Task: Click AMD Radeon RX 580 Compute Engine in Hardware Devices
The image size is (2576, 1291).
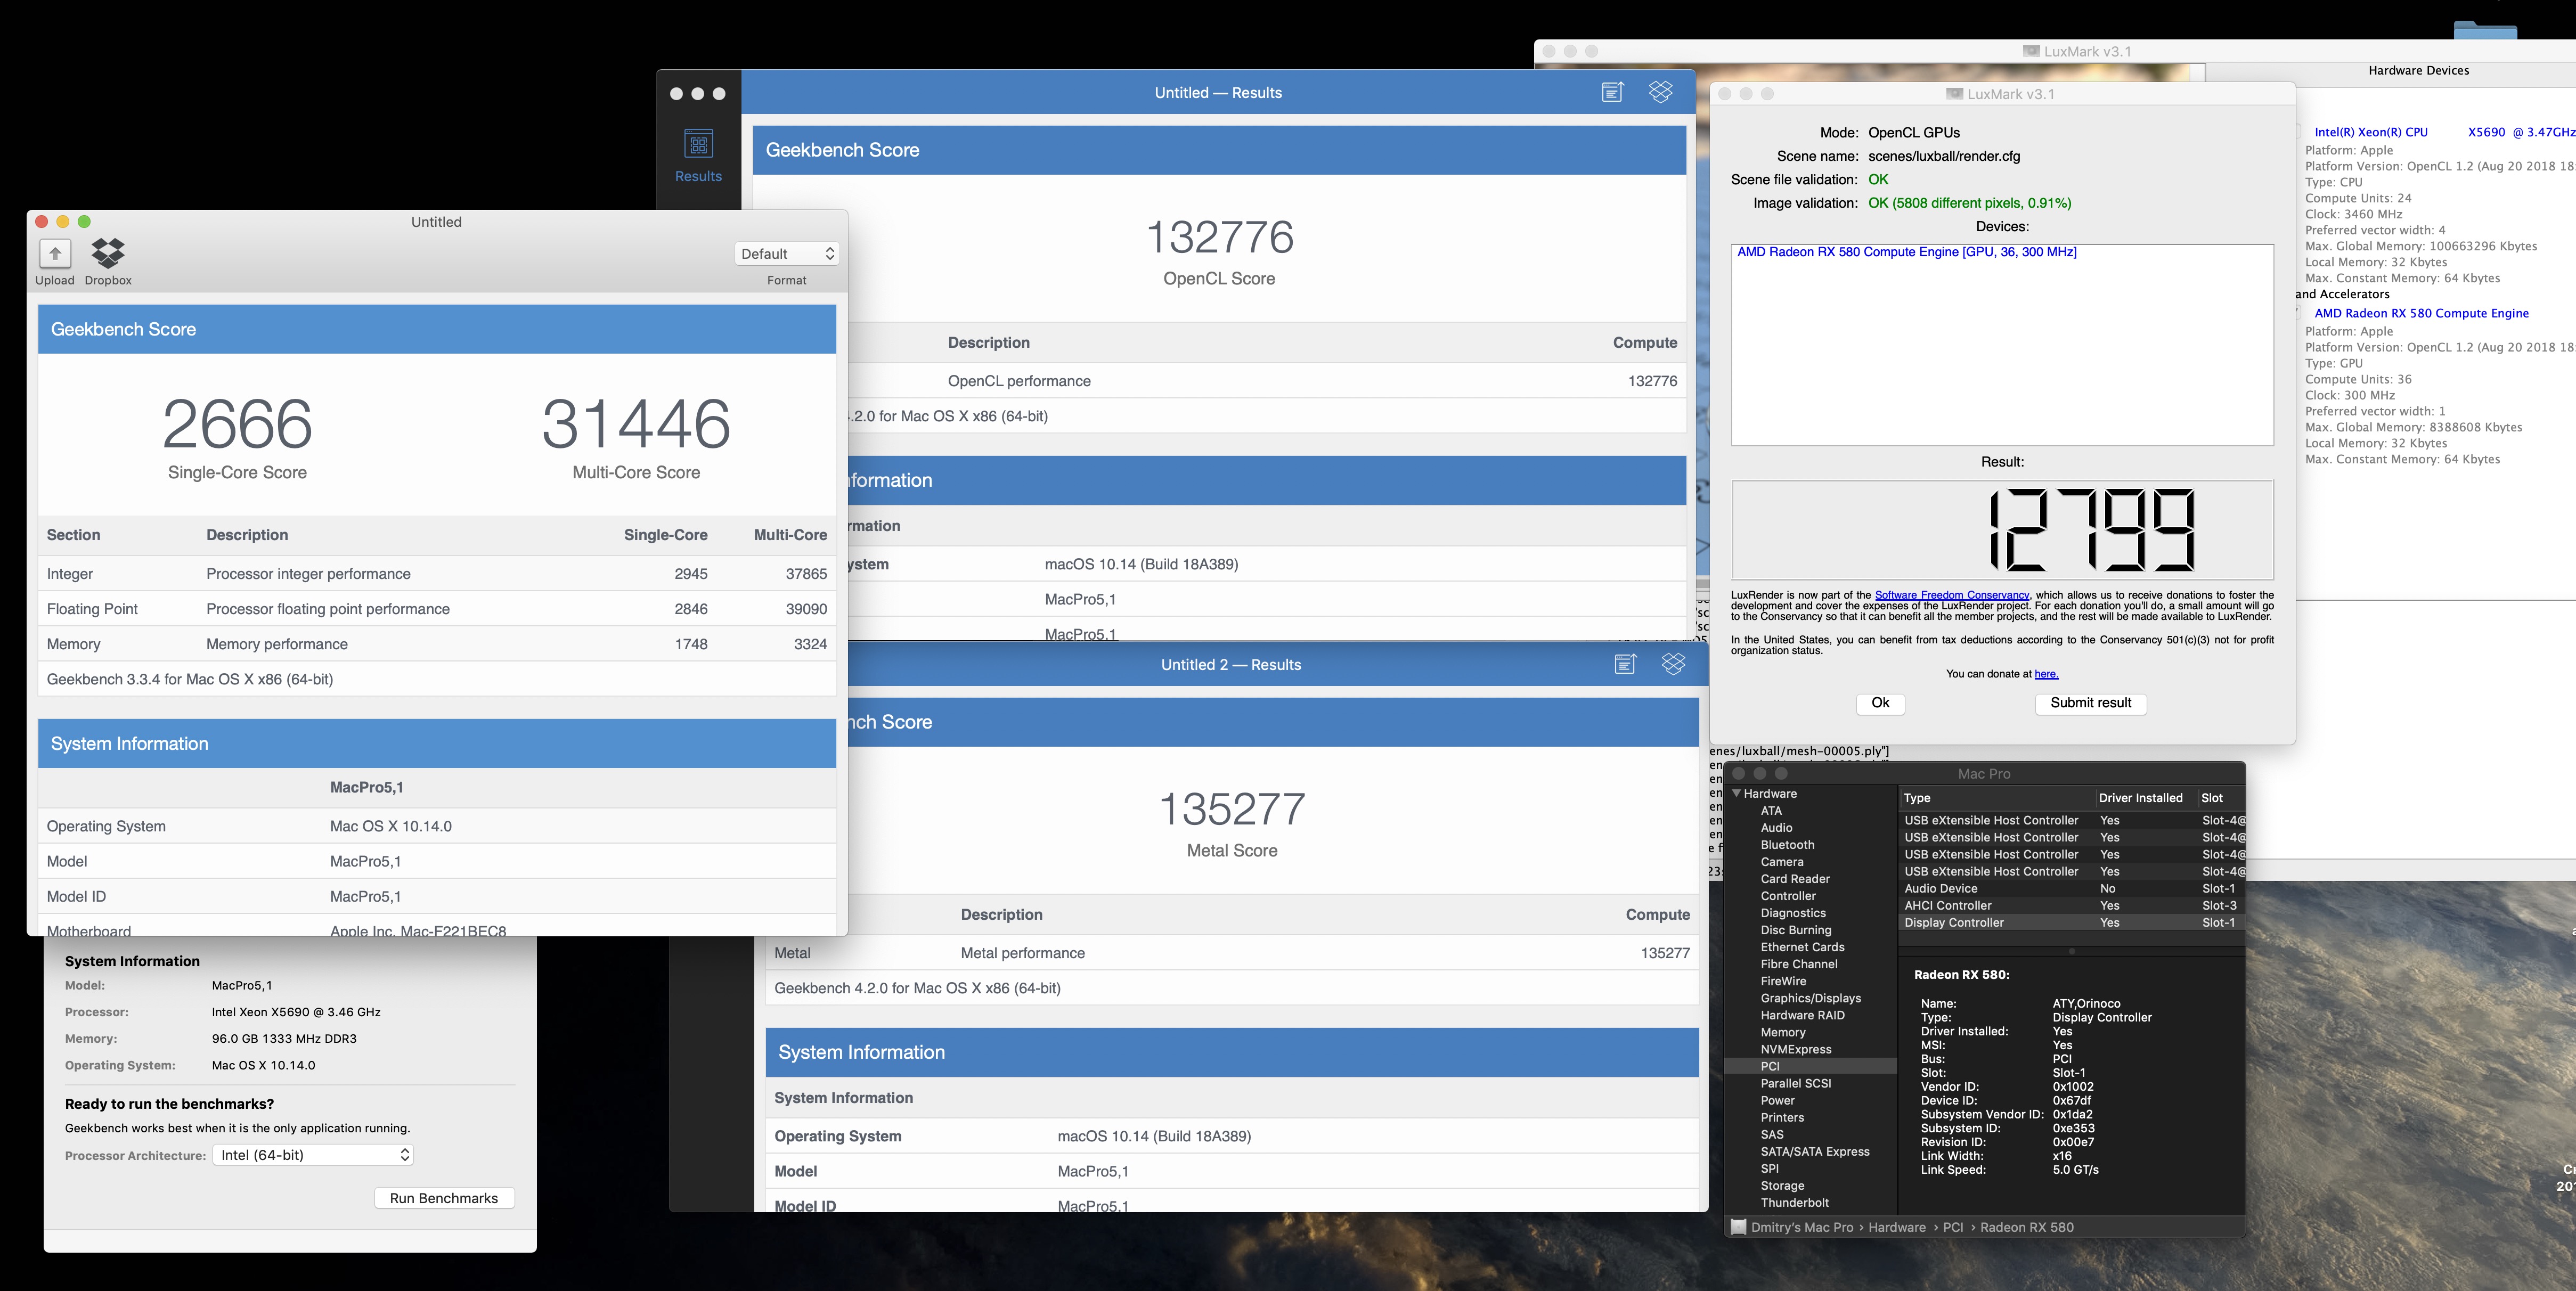Action: click(2421, 313)
